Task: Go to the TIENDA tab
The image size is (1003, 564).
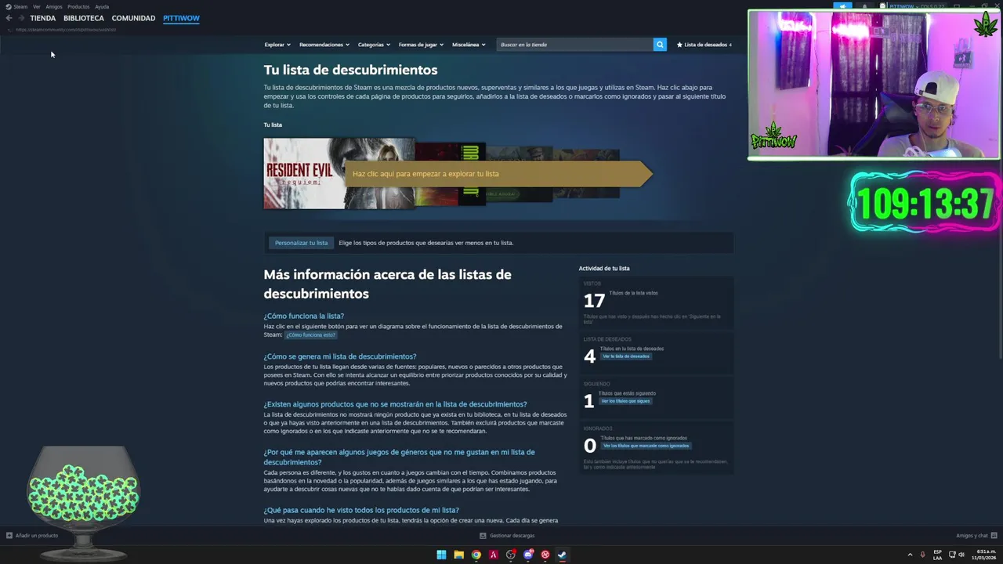Action: (x=43, y=18)
